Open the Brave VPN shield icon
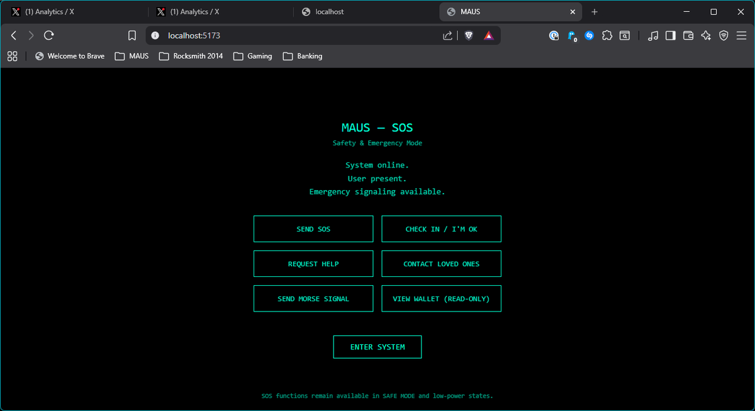The width and height of the screenshot is (755, 411). pyautogui.click(x=724, y=36)
